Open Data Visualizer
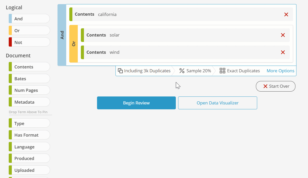This screenshot has width=308, height=178. (x=217, y=103)
